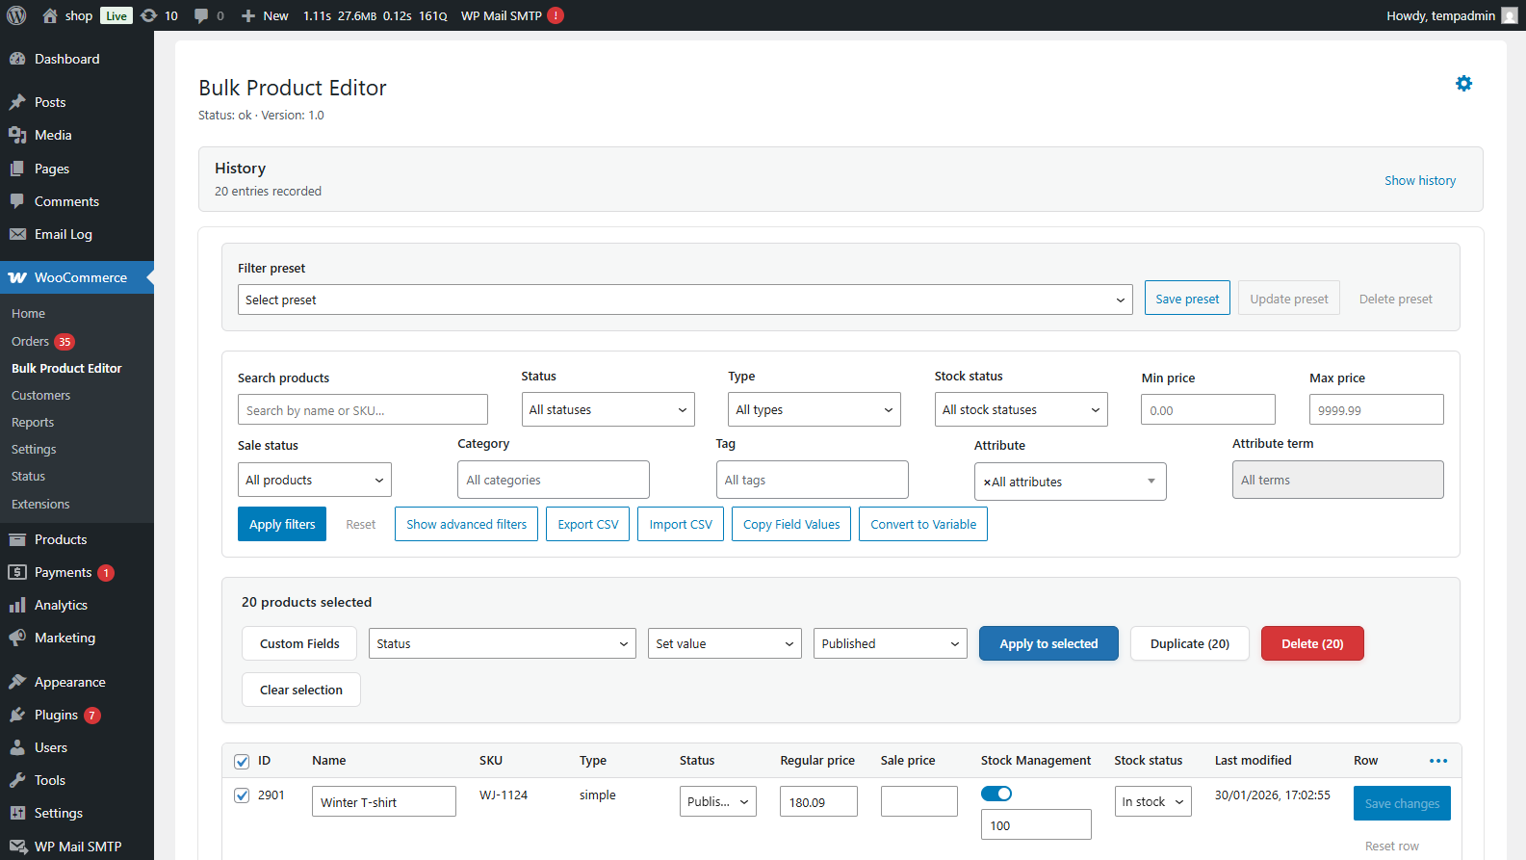Disable Stock Management toggle for Winter T-shirt
This screenshot has width=1526, height=860.
point(996,794)
